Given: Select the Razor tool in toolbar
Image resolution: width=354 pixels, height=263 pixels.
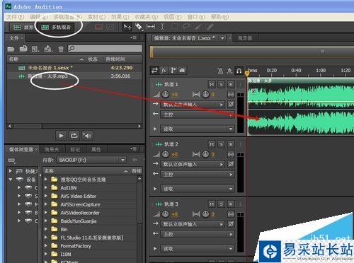Looking at the screenshot, I should (139, 27).
